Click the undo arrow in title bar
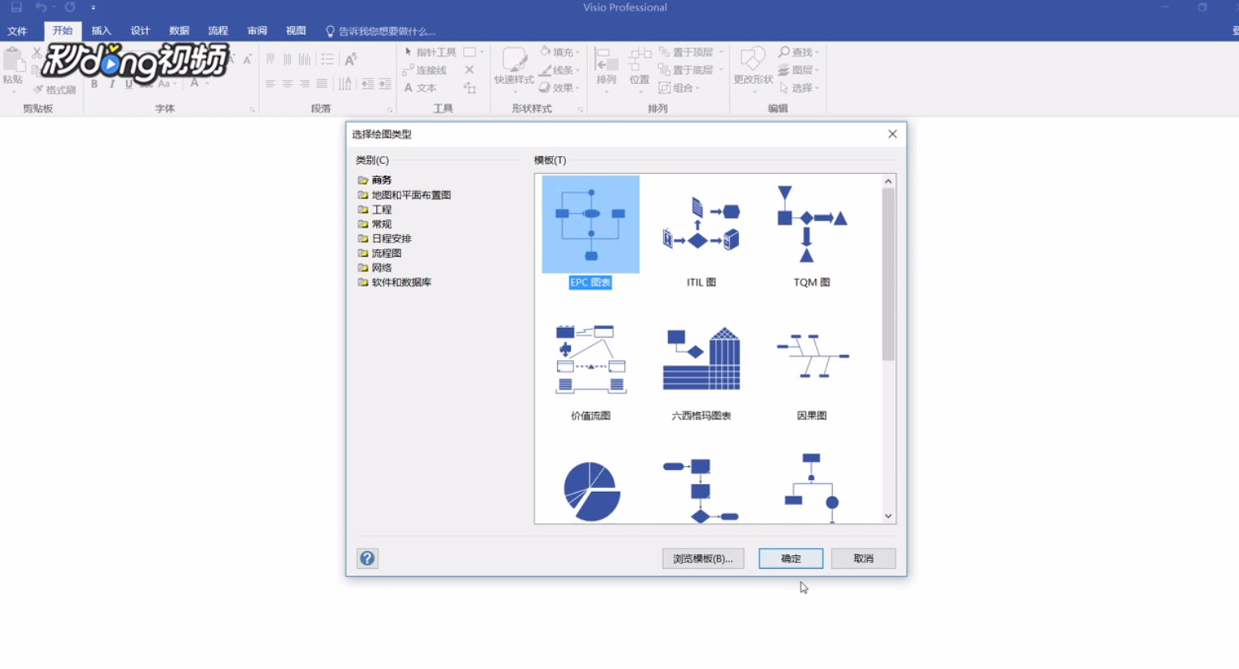This screenshot has height=669, width=1239. pyautogui.click(x=41, y=7)
